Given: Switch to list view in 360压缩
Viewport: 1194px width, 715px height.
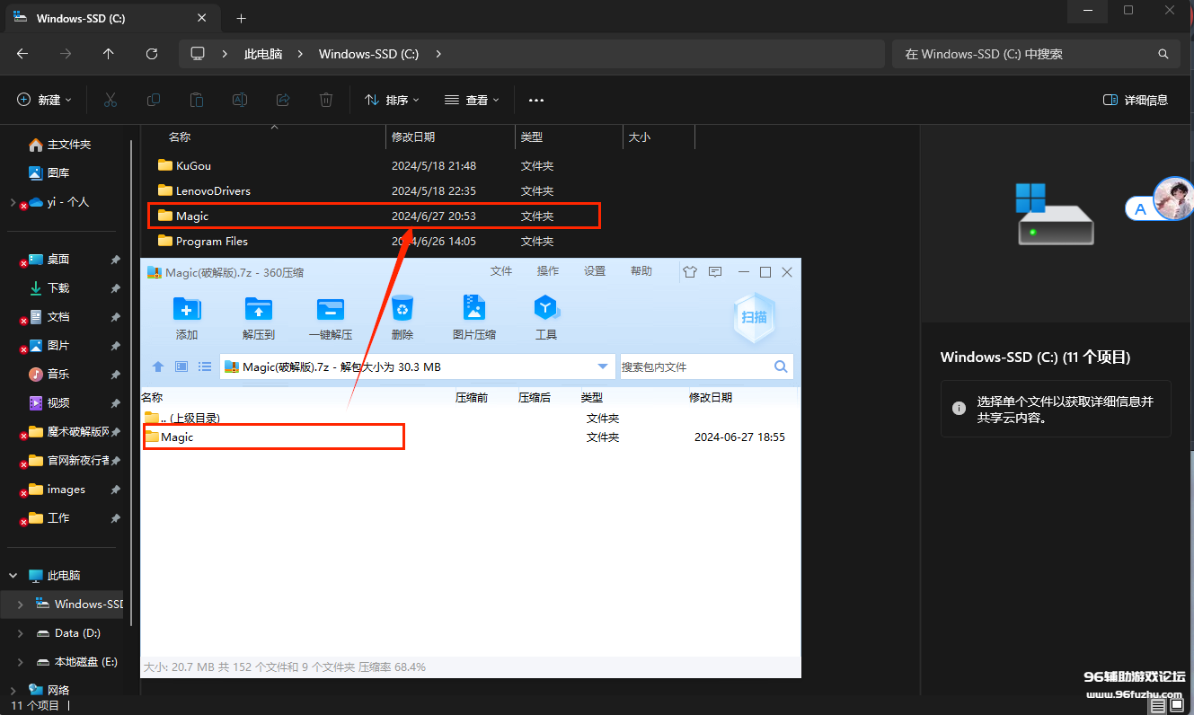Looking at the screenshot, I should coord(205,366).
